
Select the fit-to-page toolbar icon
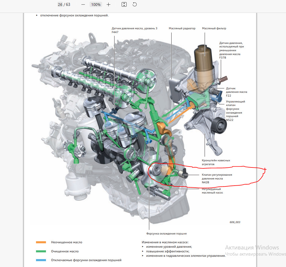point(124,4)
